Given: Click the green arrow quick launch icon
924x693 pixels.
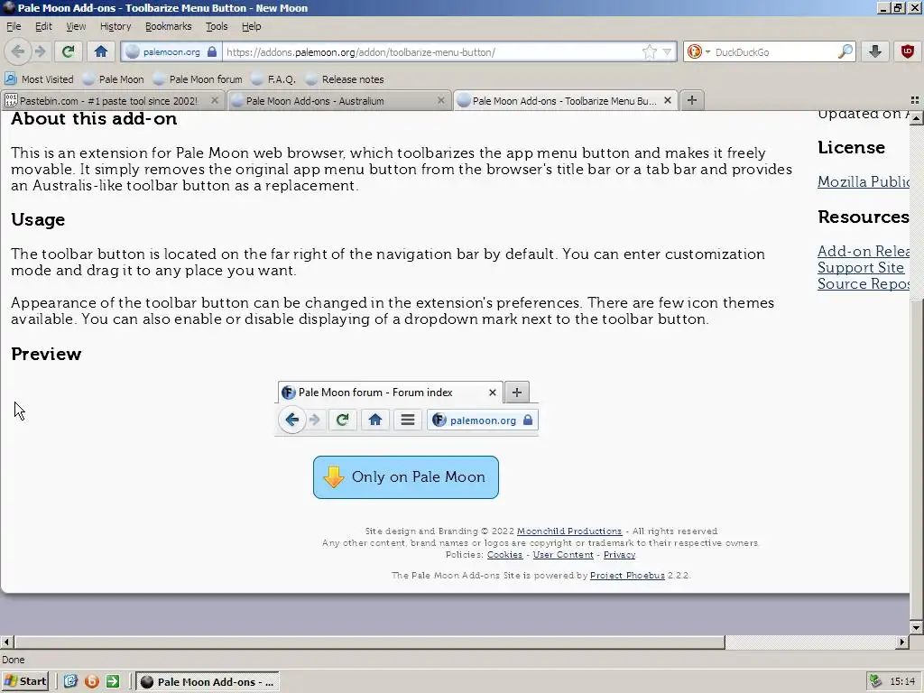Looking at the screenshot, I should point(113,681).
